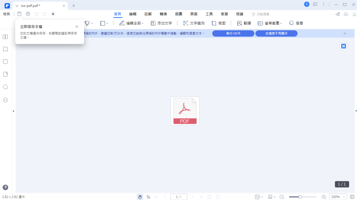Viewport: 357px width, 200px height.
Task: Click the page number input field
Action: (178, 197)
